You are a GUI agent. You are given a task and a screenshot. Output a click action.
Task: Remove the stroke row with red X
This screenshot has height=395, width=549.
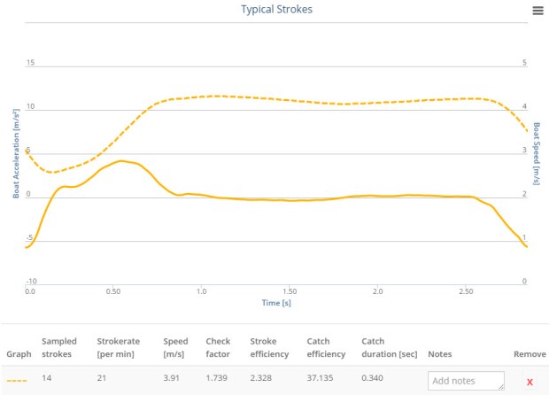pos(530,381)
